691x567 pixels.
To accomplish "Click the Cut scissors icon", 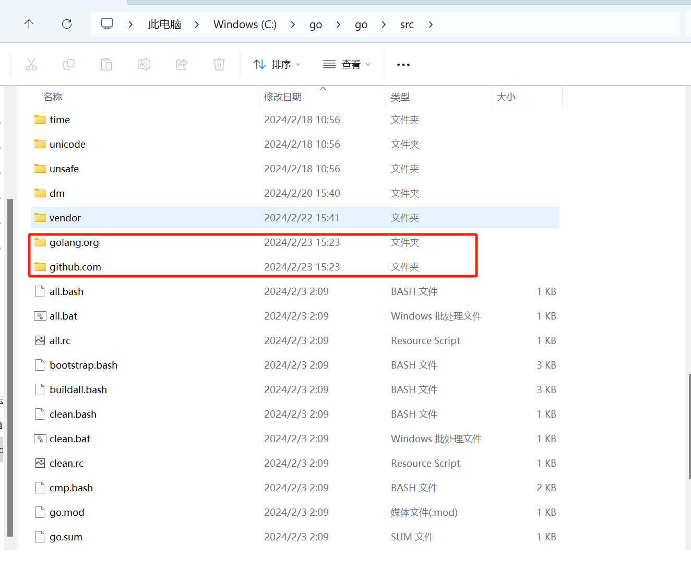I will [31, 64].
